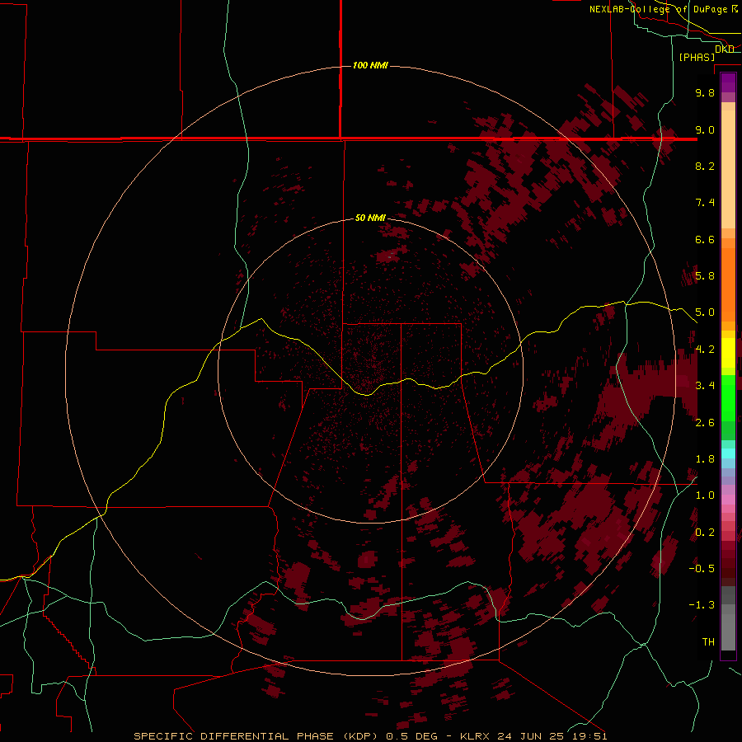Click the 1.8 scale value
The height and width of the screenshot is (742, 742).
coord(705,459)
